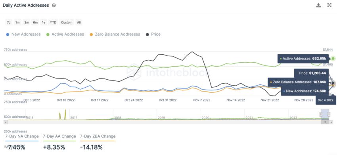Hide Zero Balance Addresses series
This screenshot has height=155, width=337.
(x=115, y=34)
